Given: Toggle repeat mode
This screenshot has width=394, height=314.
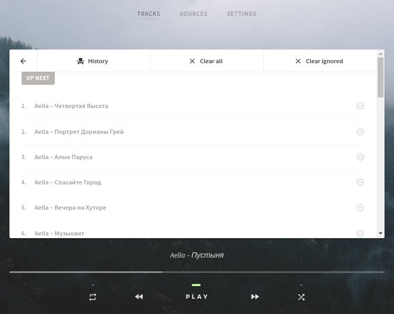Looking at the screenshot, I should coord(93,297).
